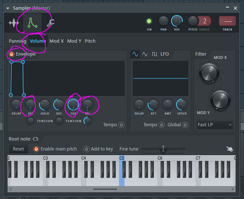The height and width of the screenshot is (199, 244).
Task: Click the C3 label on keyboard
Action: pos(45,158)
